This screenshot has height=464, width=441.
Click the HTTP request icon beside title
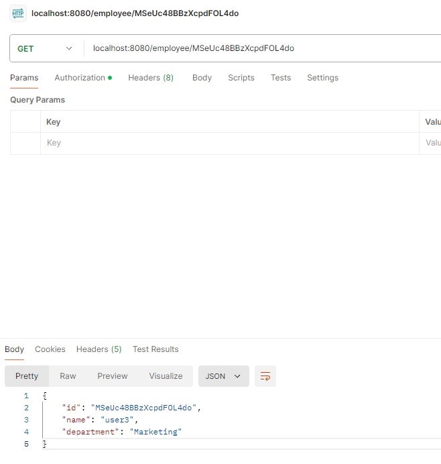(x=18, y=13)
